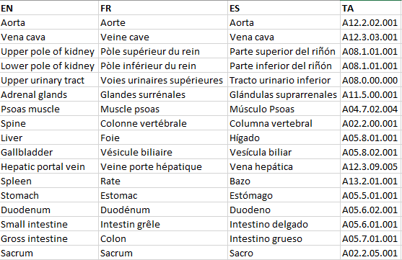Click the Estómago cell
The image size is (402, 260).
click(x=284, y=195)
